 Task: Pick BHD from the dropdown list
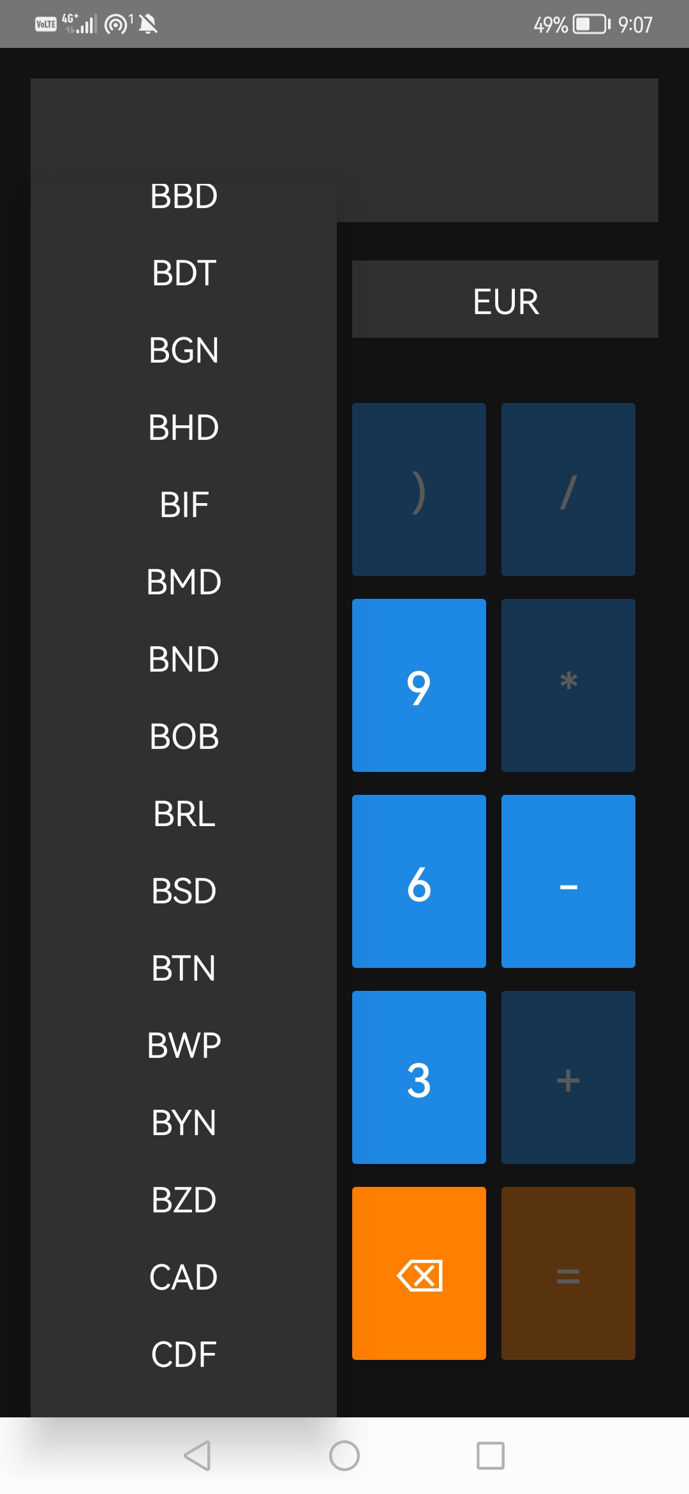pos(184,427)
